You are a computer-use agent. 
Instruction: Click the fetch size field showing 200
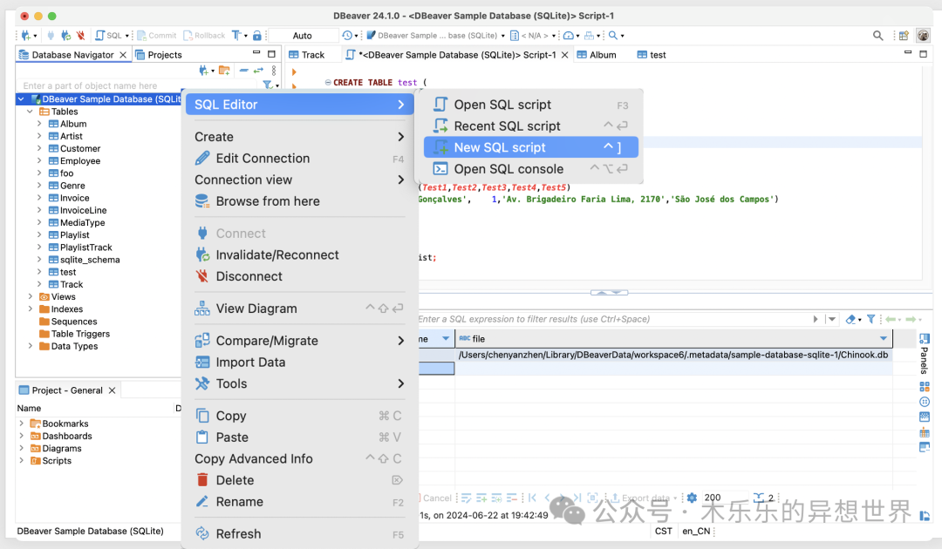pyautogui.click(x=724, y=498)
